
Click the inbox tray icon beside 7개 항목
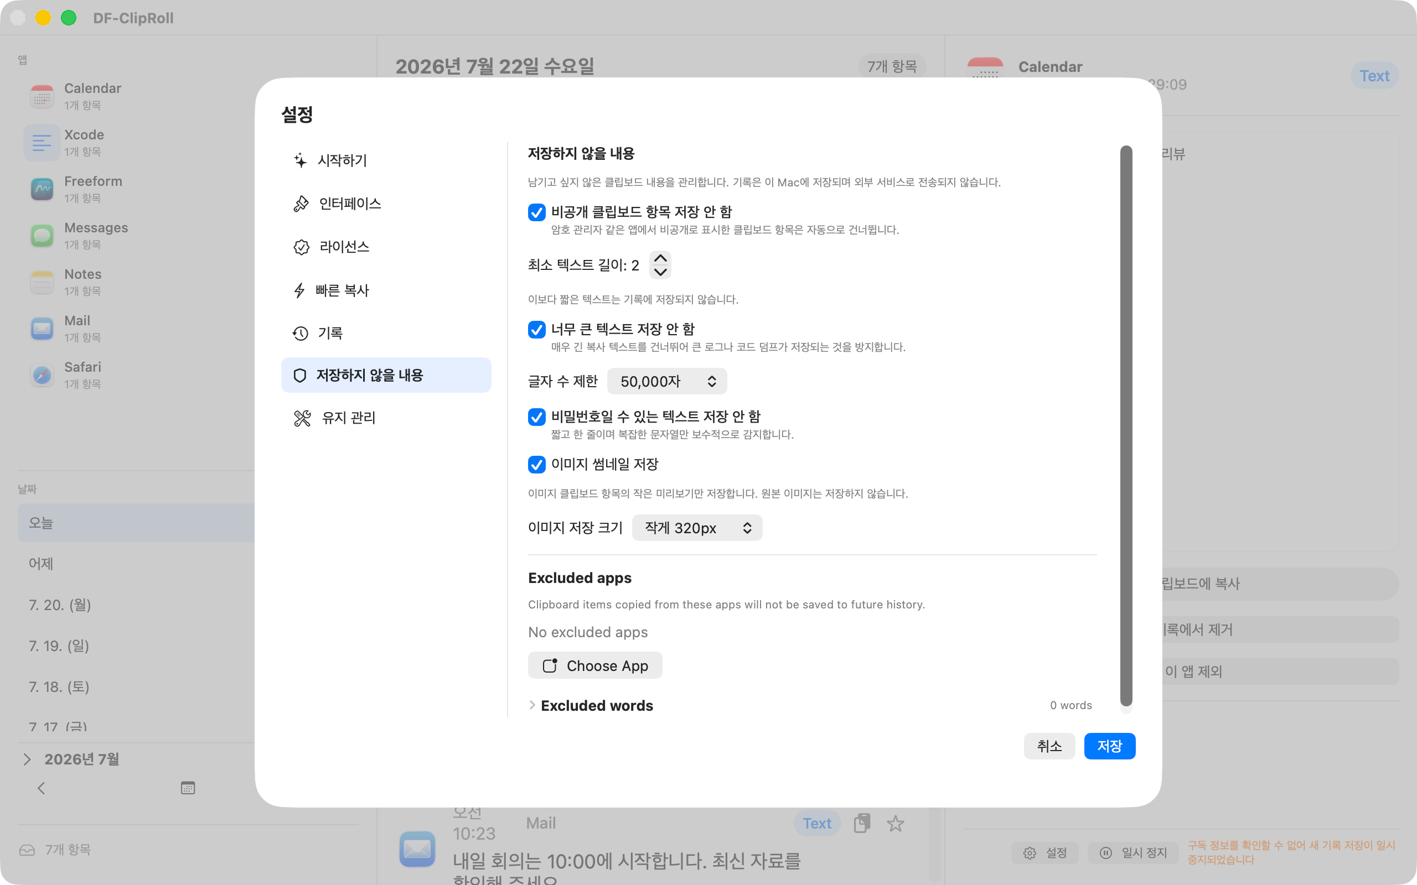(x=27, y=850)
